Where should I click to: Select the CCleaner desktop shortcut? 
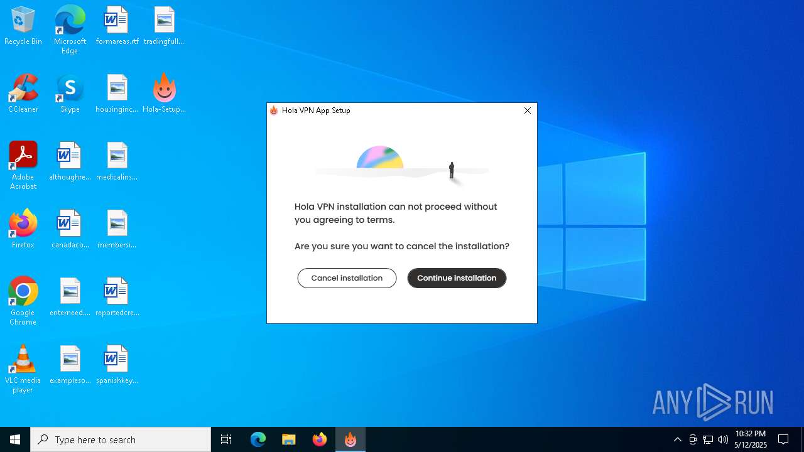click(x=23, y=94)
